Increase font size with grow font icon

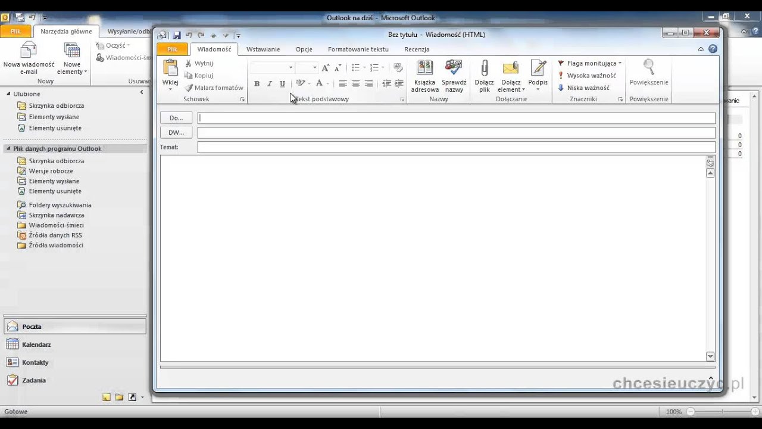[x=325, y=68]
